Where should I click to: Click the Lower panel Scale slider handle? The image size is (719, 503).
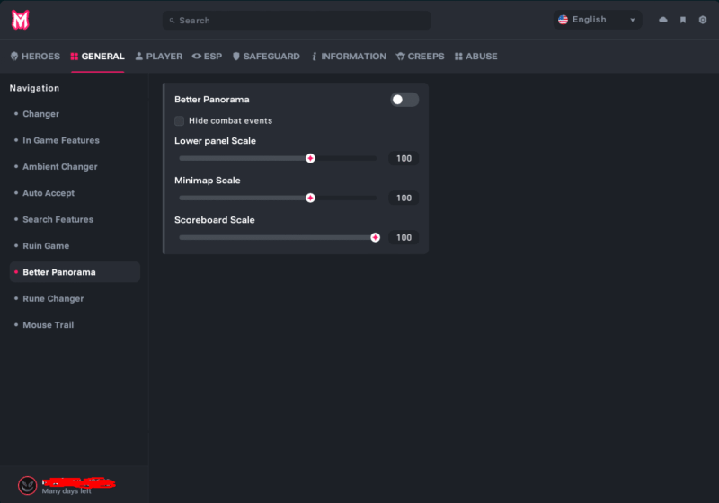310,158
